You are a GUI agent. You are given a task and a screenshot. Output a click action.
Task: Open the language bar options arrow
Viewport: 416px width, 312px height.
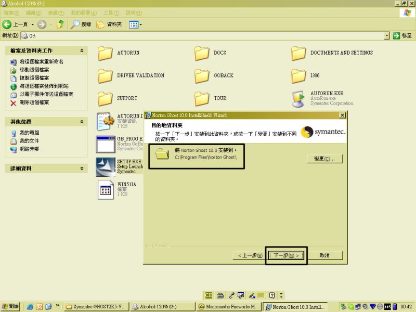click(x=281, y=295)
